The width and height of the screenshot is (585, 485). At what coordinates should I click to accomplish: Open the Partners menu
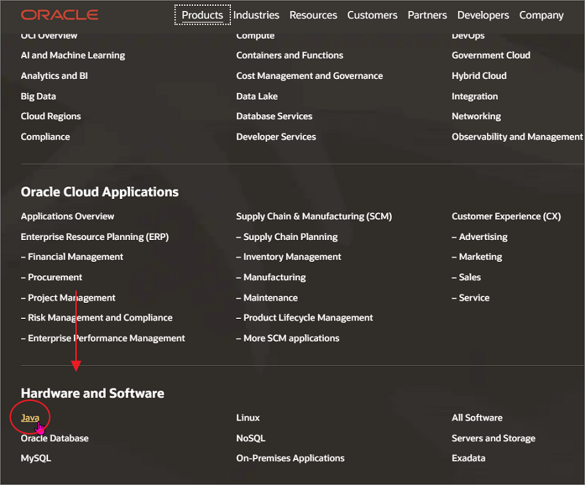[427, 15]
